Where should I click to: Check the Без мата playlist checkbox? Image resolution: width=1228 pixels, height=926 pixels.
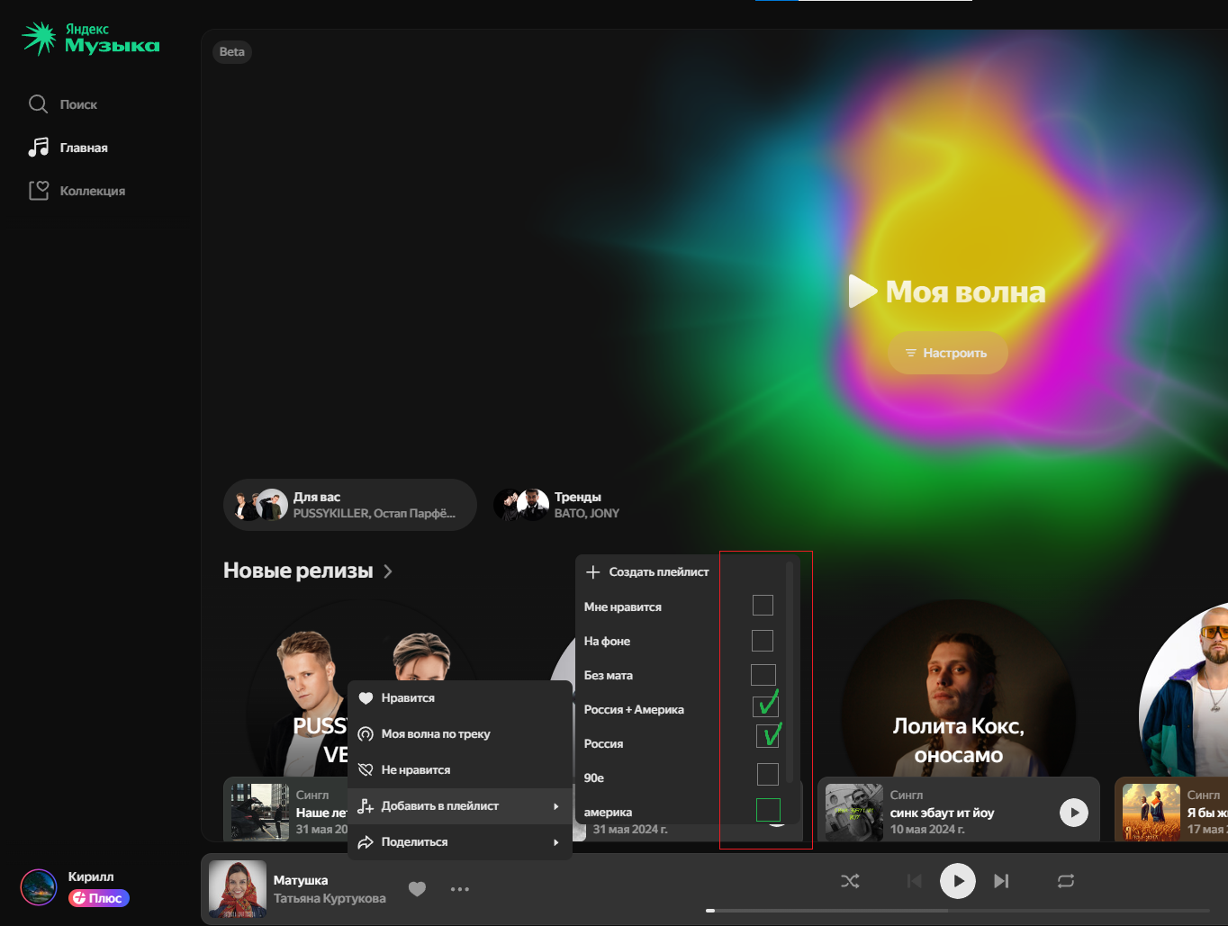click(763, 675)
